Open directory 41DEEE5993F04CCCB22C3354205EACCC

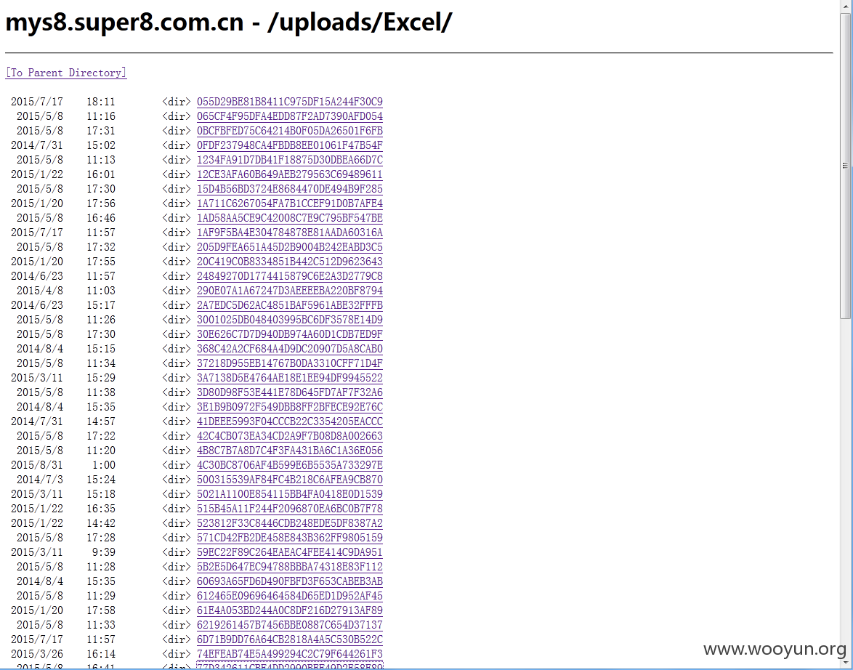coord(289,421)
